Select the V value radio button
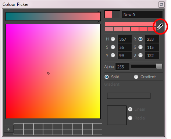This screenshot has width=171, height=139. click(x=113, y=55)
